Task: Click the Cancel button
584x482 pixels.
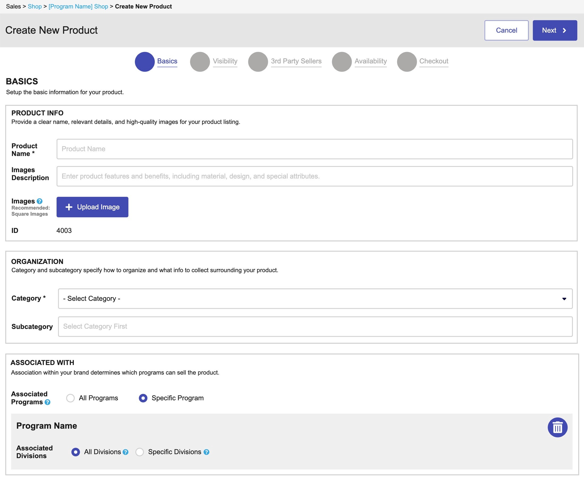Action: click(506, 30)
